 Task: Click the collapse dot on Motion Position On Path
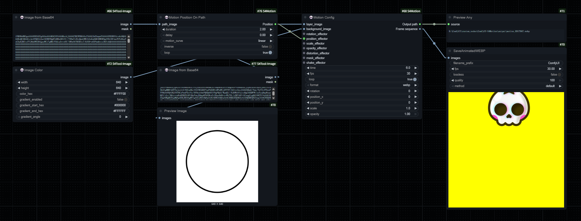[161, 17]
